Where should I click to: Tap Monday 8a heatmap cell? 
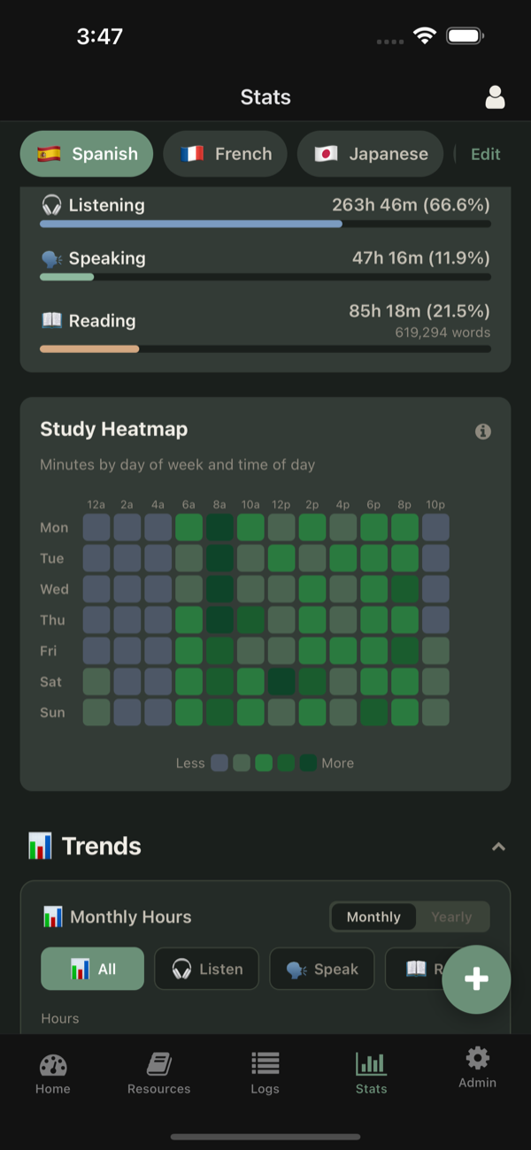click(219, 527)
